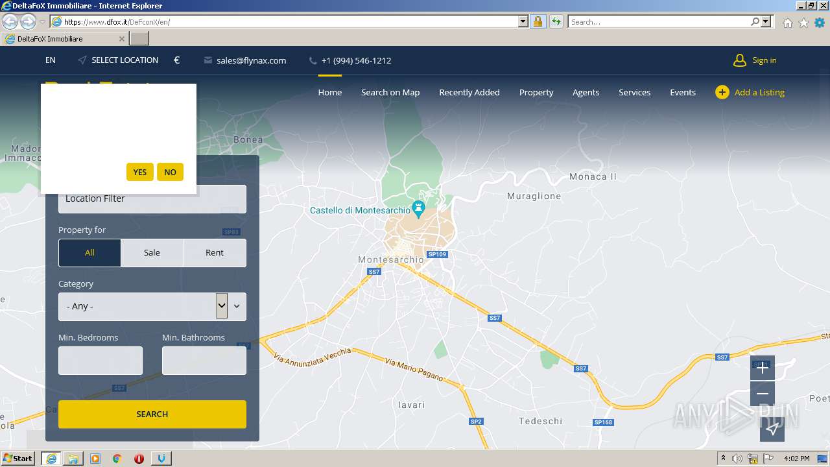Open the IE Home icon

coord(787,23)
